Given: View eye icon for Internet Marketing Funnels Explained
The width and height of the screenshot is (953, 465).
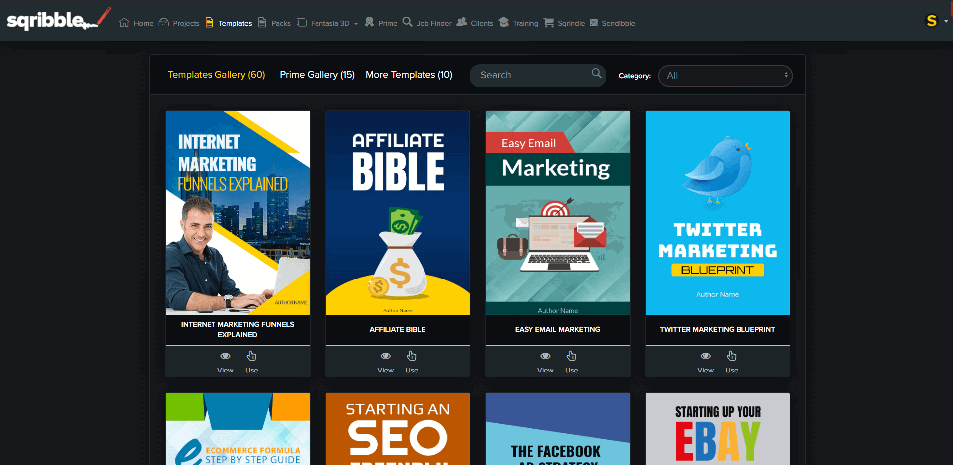Looking at the screenshot, I should pyautogui.click(x=225, y=356).
